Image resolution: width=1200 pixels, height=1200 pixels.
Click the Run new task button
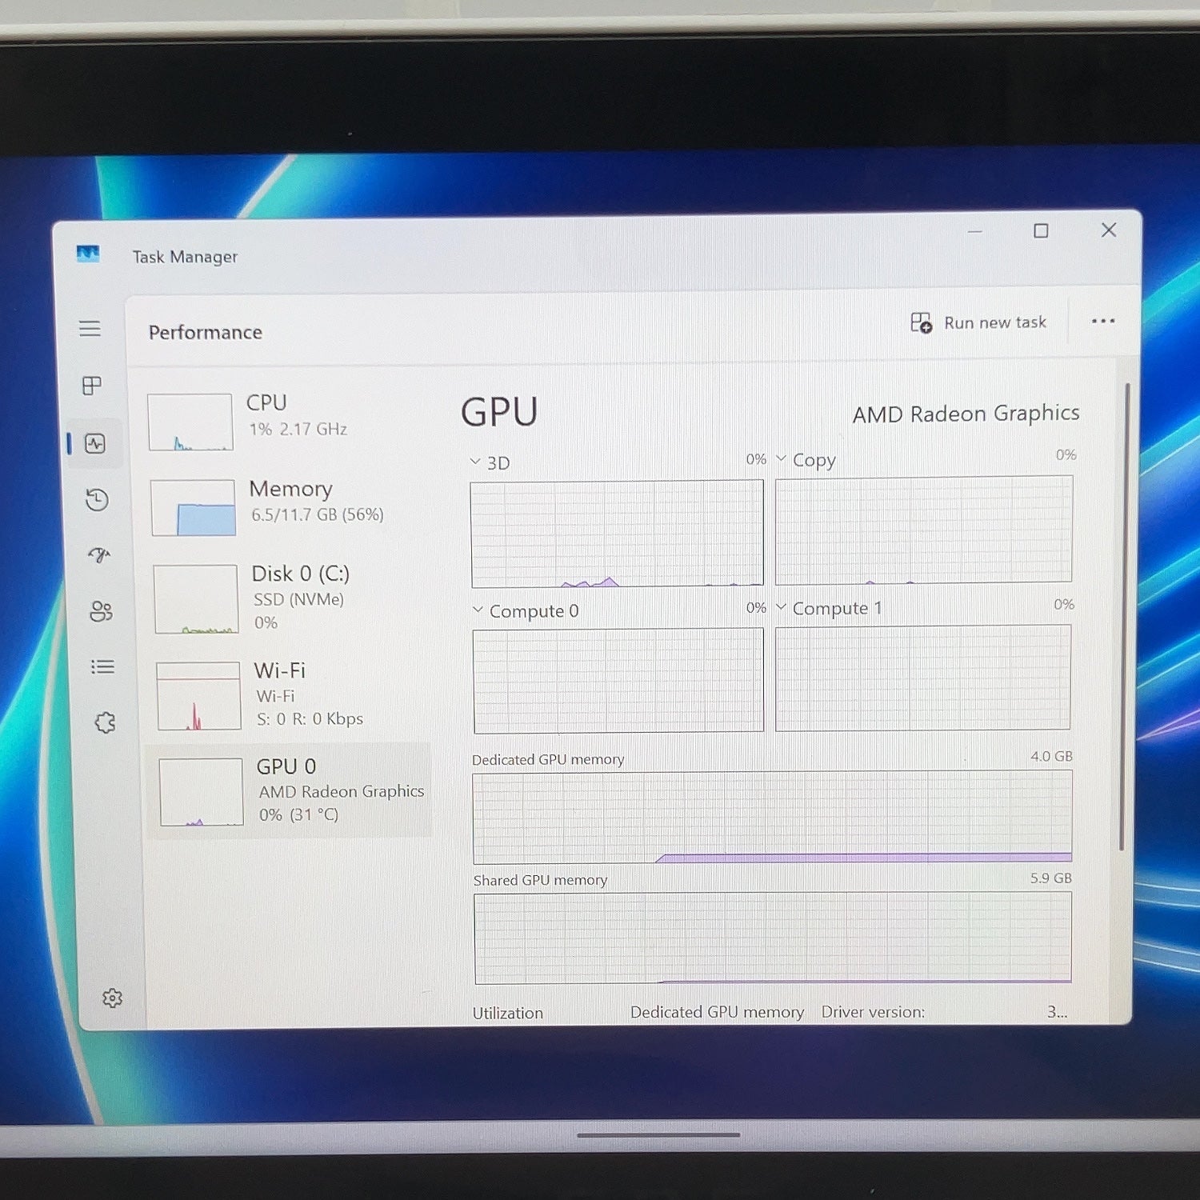[978, 322]
